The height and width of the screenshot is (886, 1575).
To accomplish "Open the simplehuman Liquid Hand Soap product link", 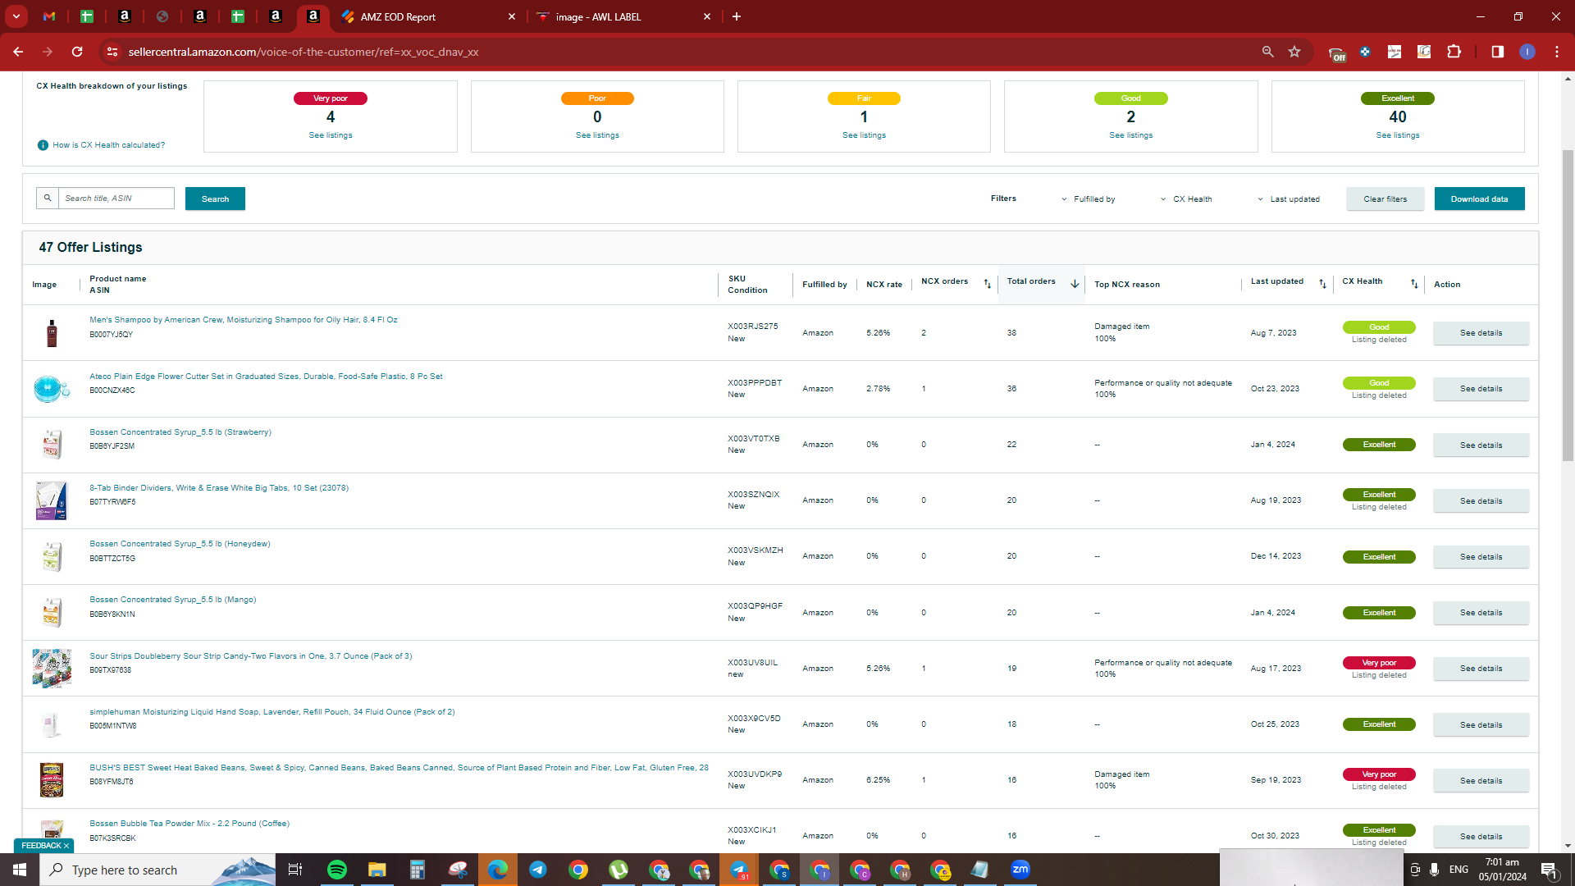I will point(272,712).
